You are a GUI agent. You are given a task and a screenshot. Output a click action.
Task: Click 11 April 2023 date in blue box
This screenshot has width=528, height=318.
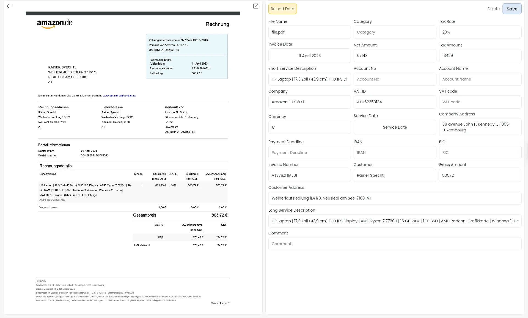(200, 63)
